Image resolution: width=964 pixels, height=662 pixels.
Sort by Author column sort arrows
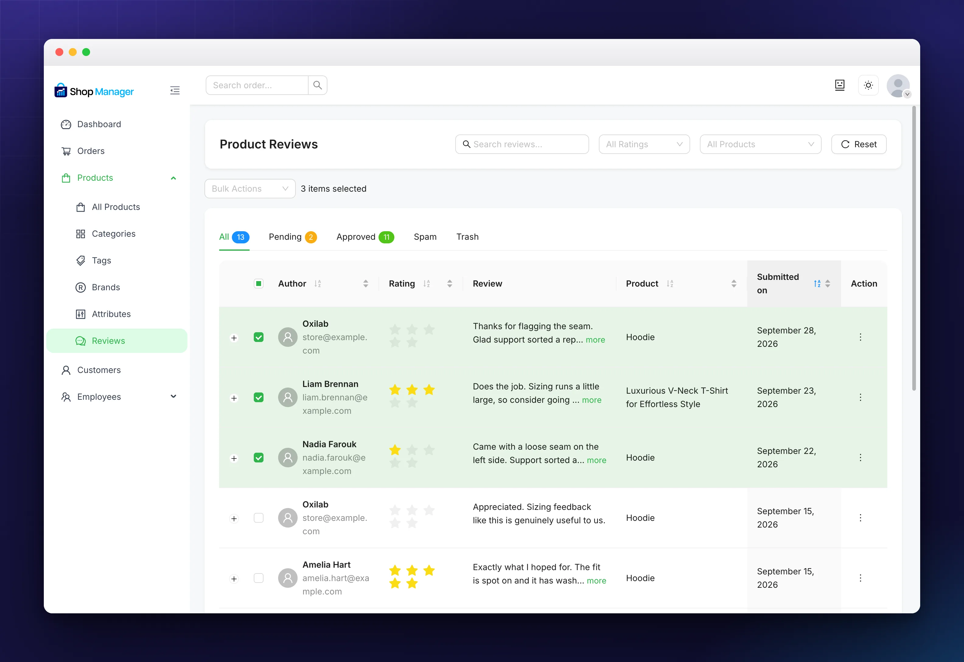pyautogui.click(x=365, y=284)
